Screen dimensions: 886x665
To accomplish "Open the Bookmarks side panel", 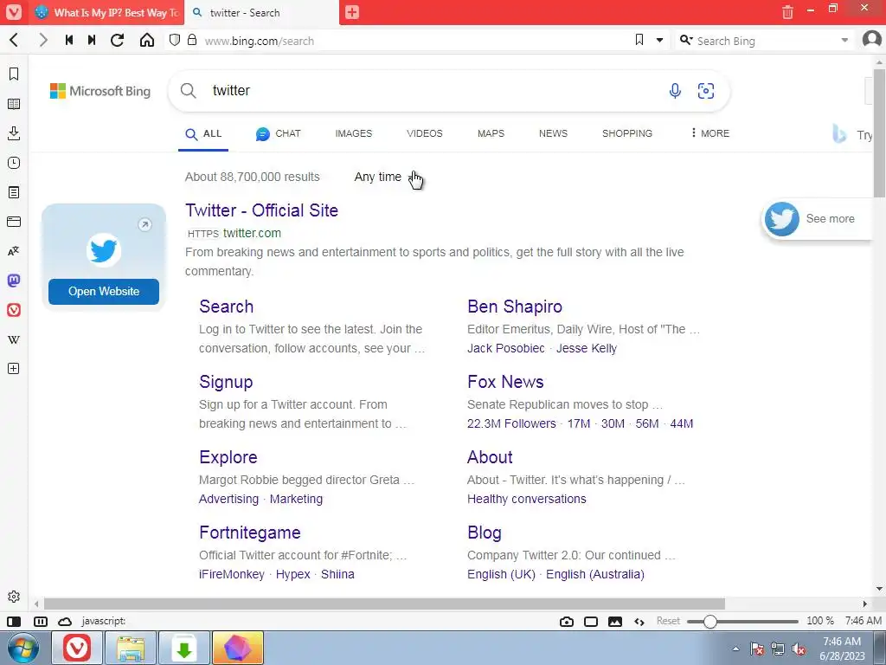I will (x=14, y=74).
